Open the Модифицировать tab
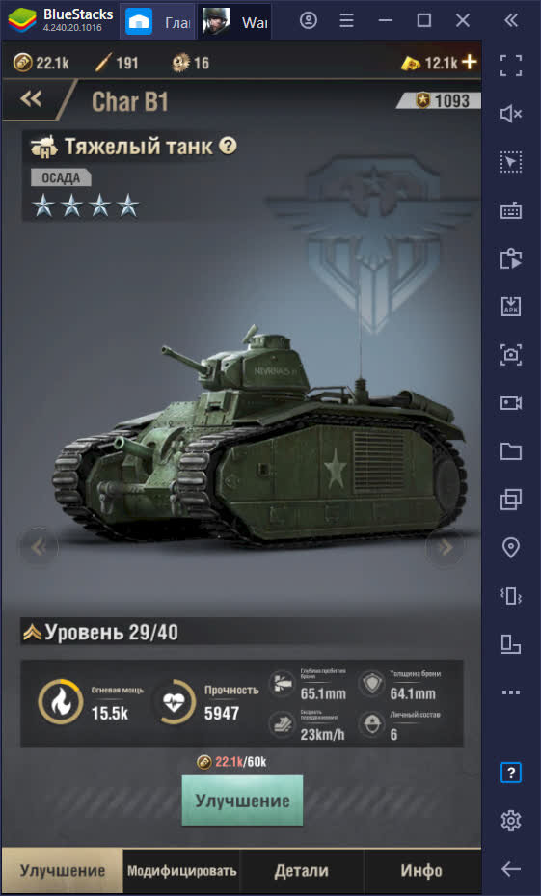 181,870
